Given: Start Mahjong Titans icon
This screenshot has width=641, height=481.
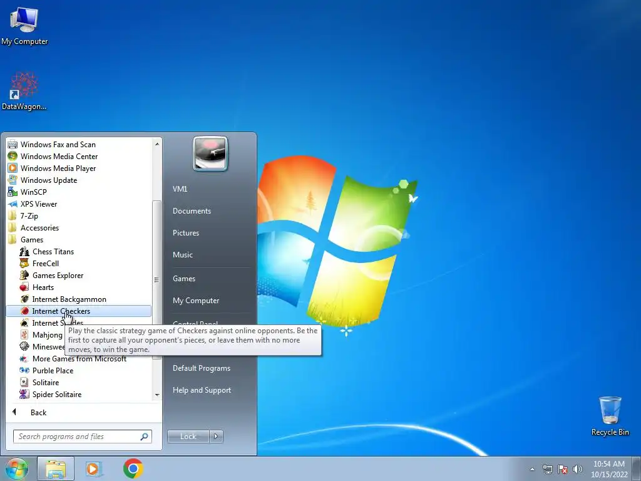Looking at the screenshot, I should click(24, 334).
